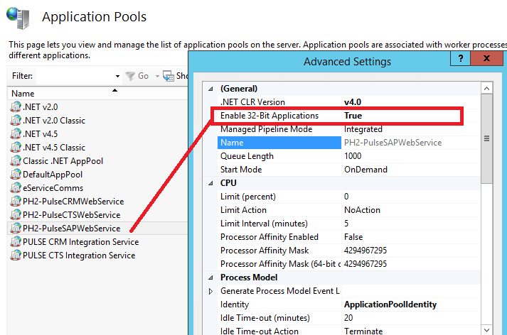Collapse the Process Model section
507x335 pixels.
pos(210,278)
